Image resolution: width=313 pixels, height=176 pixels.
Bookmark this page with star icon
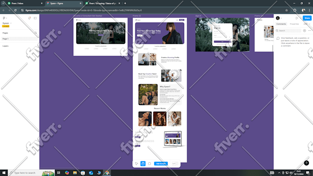point(286,11)
